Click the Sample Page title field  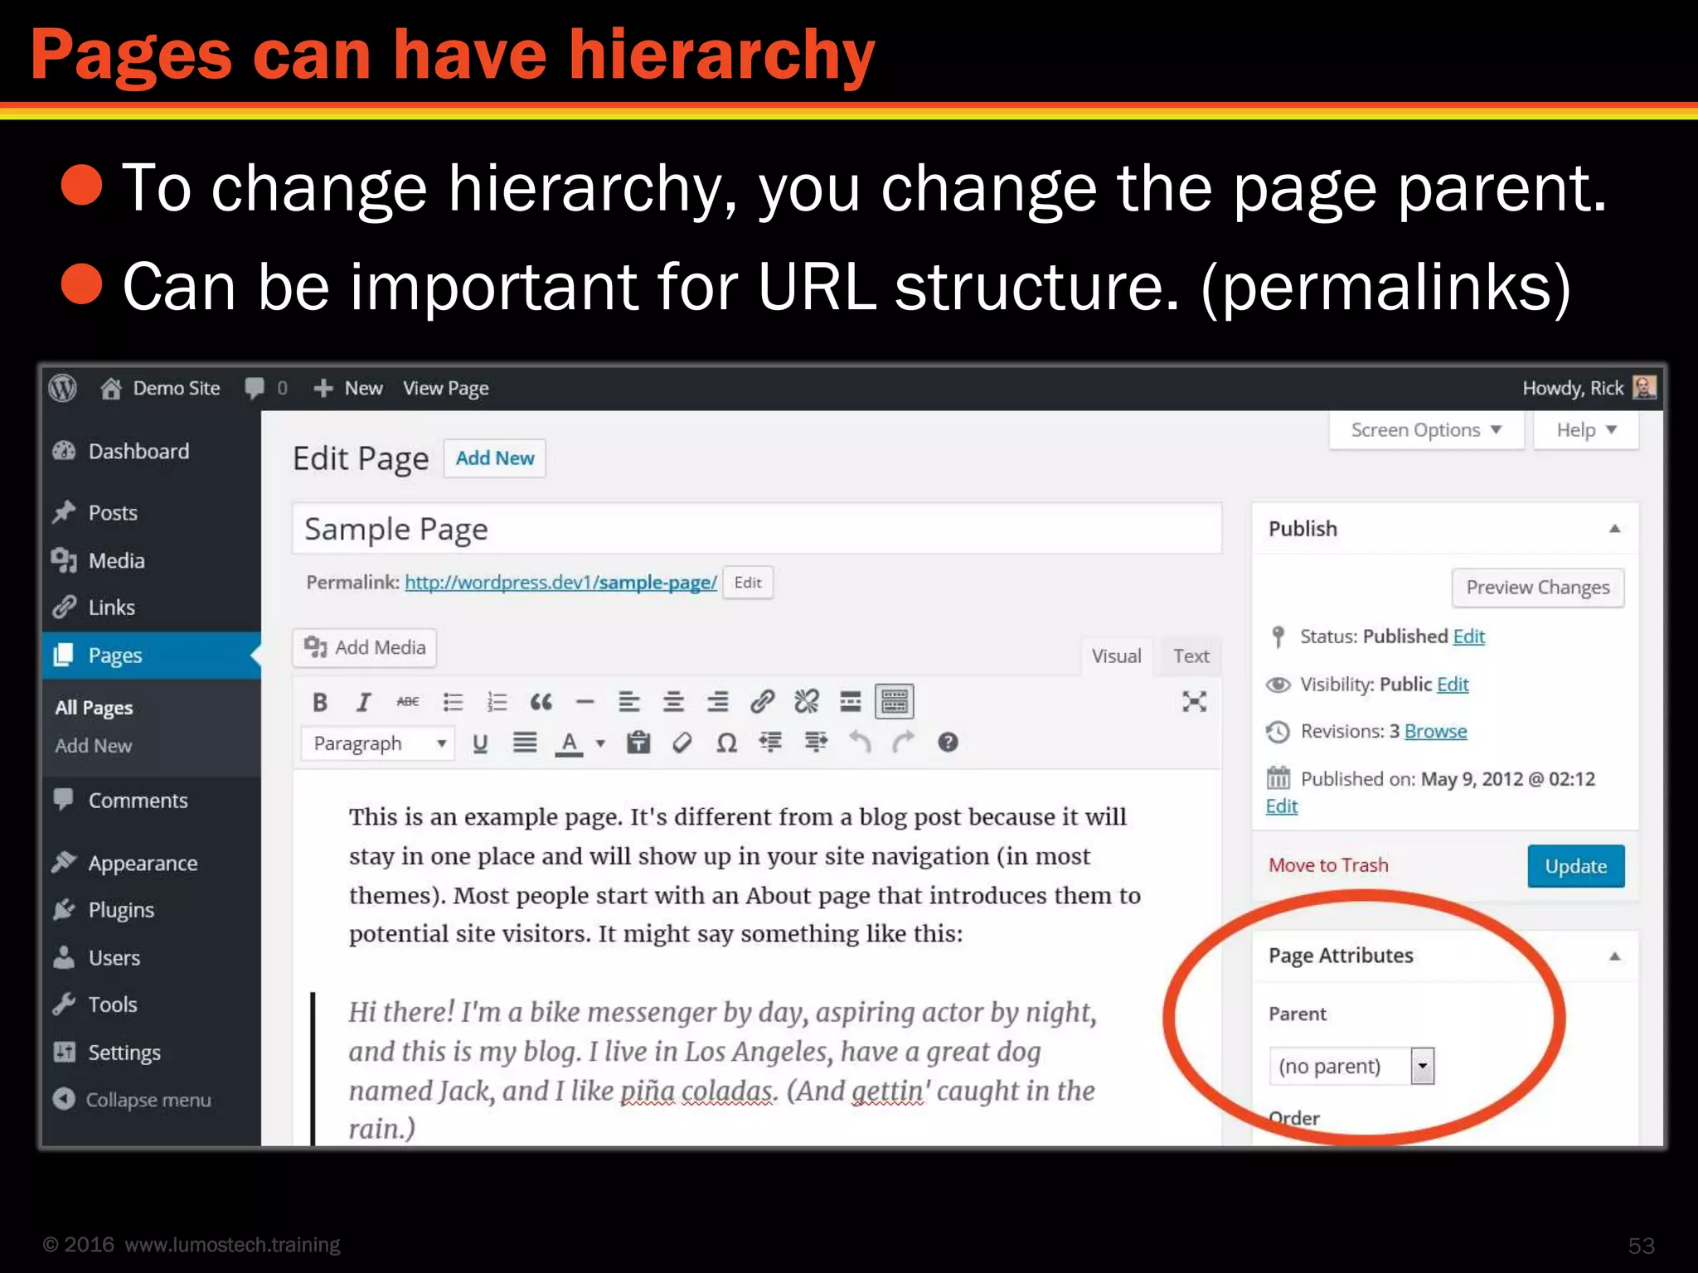tap(757, 529)
